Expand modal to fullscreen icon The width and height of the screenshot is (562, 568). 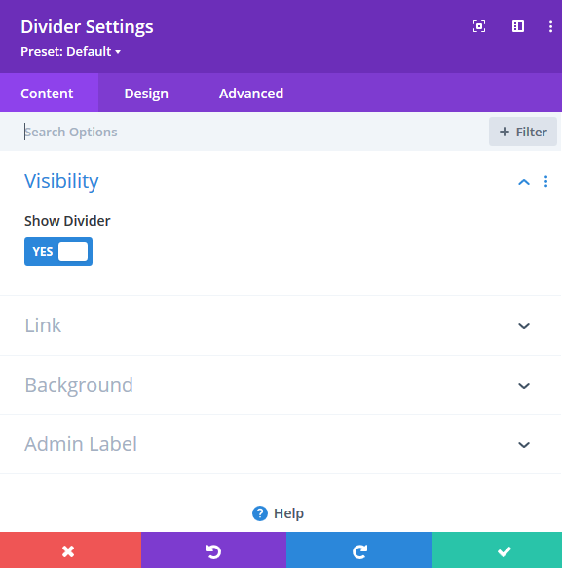coord(478,26)
